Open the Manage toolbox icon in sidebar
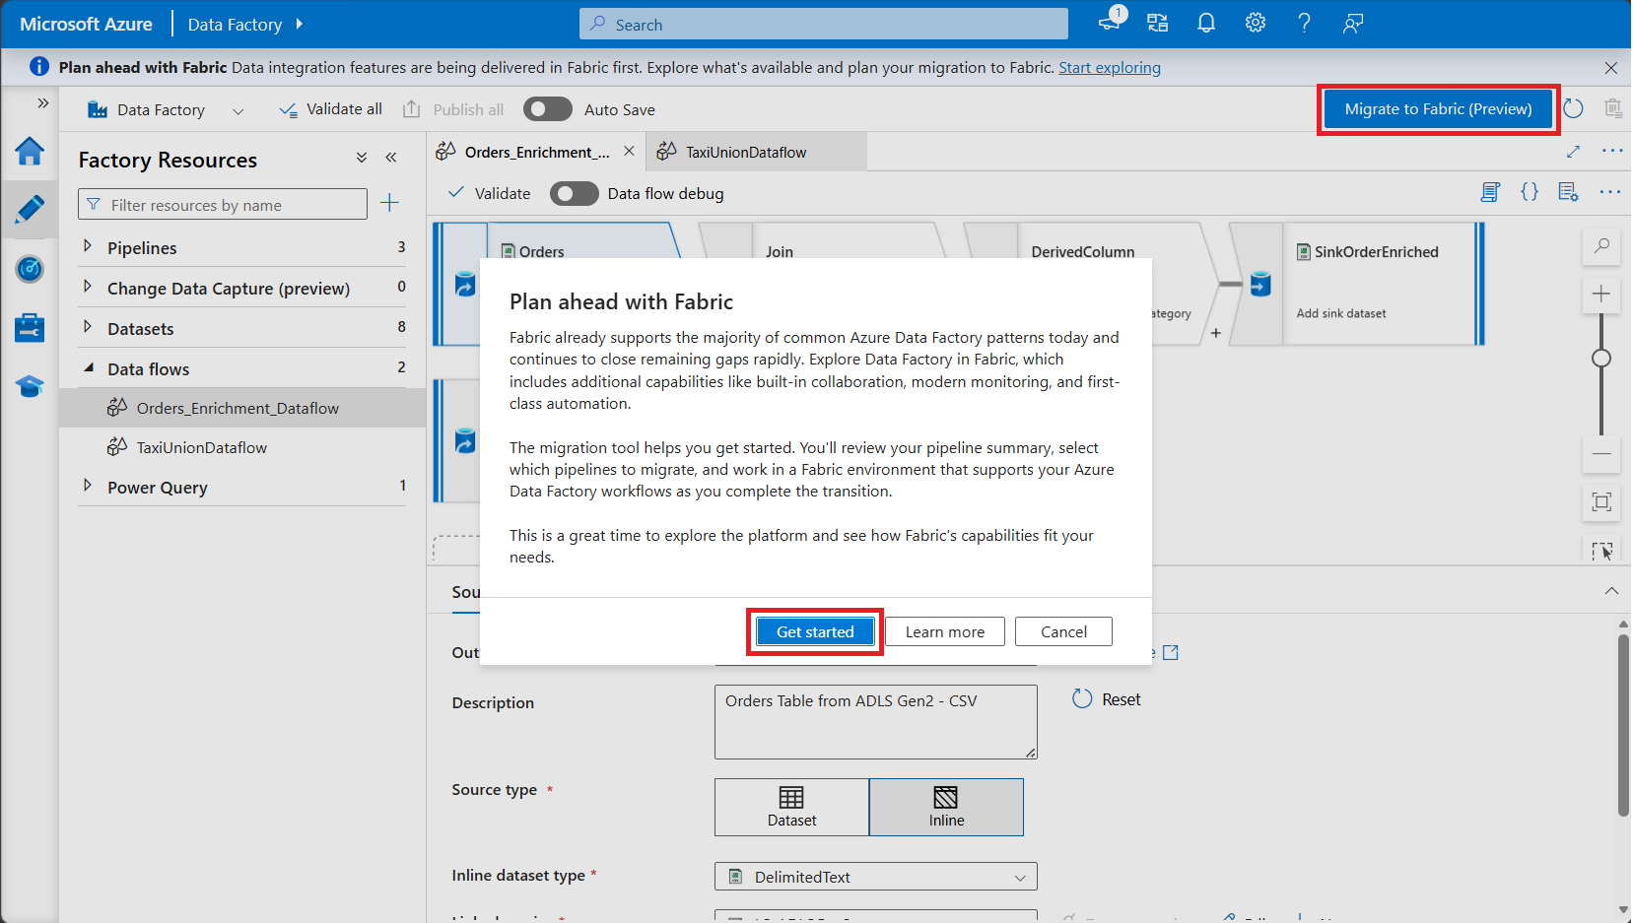Viewport: 1633px width, 923px height. click(30, 327)
